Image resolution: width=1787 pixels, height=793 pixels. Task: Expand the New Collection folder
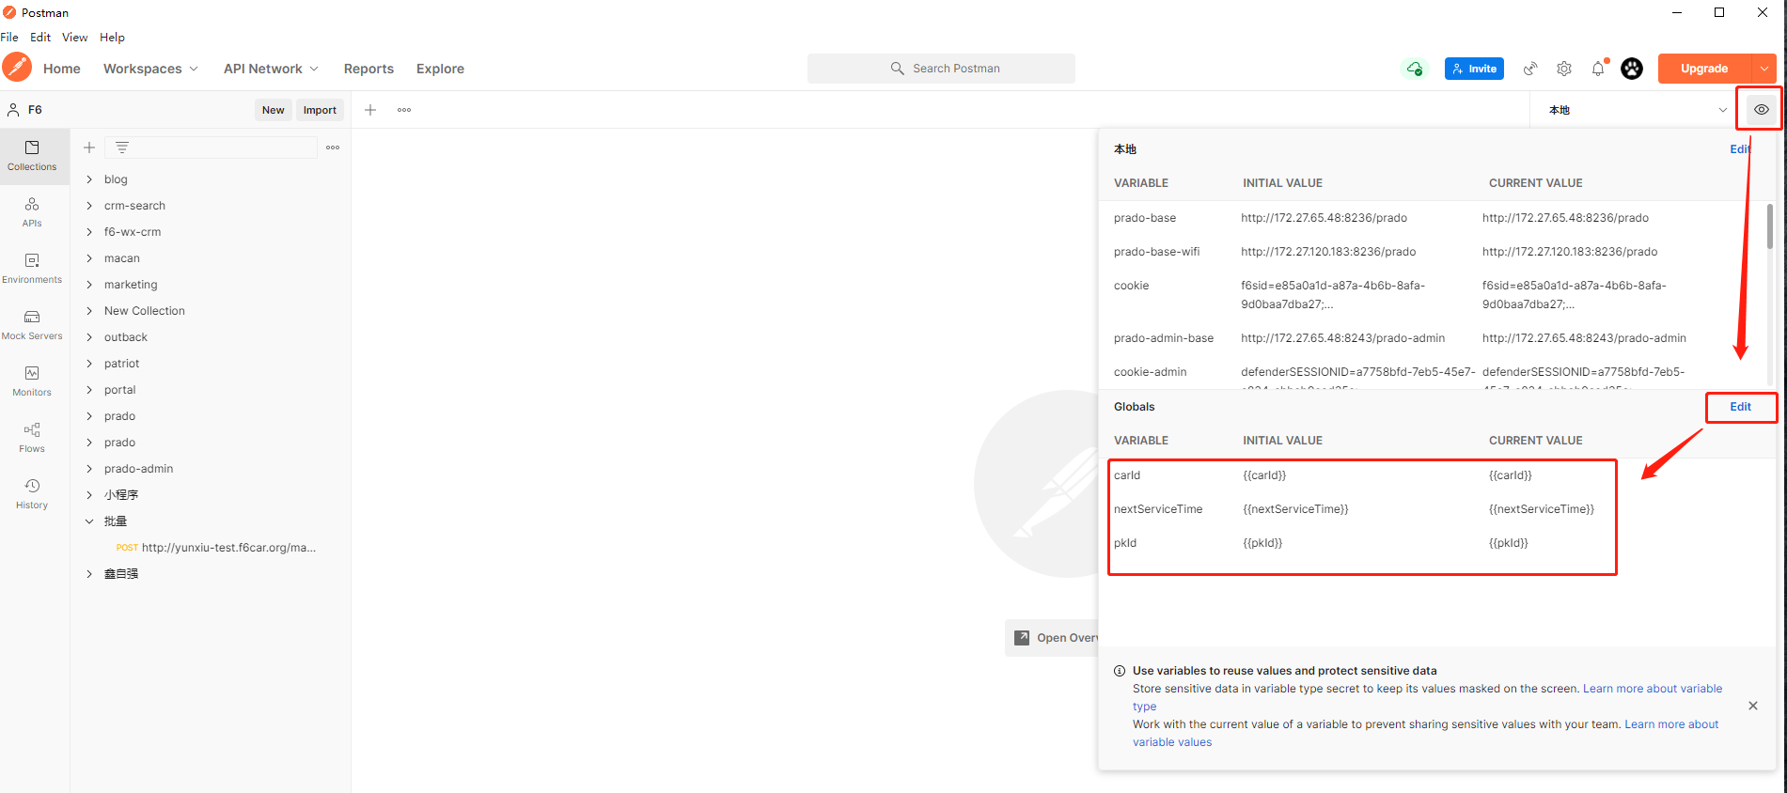(89, 311)
